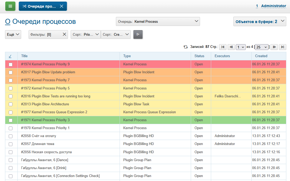Jump to the last page
The image size is (290, 181).
coord(283,47)
